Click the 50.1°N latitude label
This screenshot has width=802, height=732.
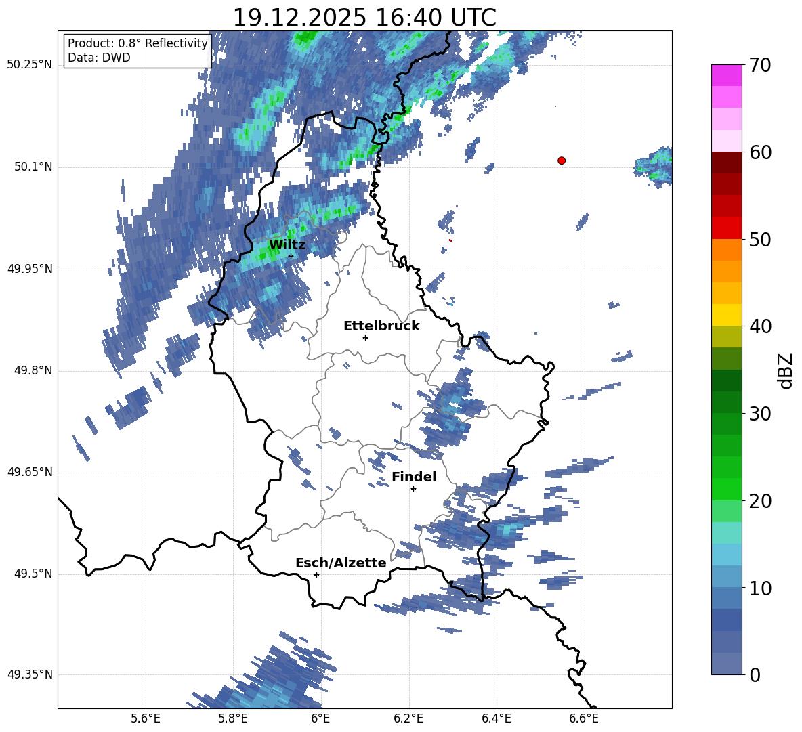pyautogui.click(x=33, y=167)
